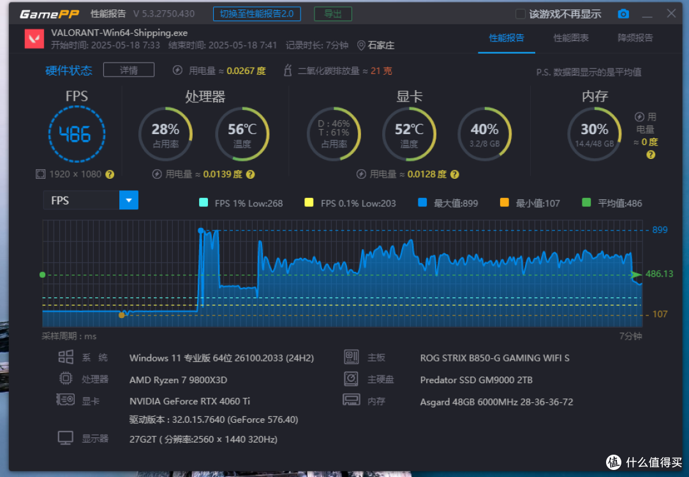The image size is (689, 477).
Task: Click the 切换至性能报告2.0 button
Action: 257,14
